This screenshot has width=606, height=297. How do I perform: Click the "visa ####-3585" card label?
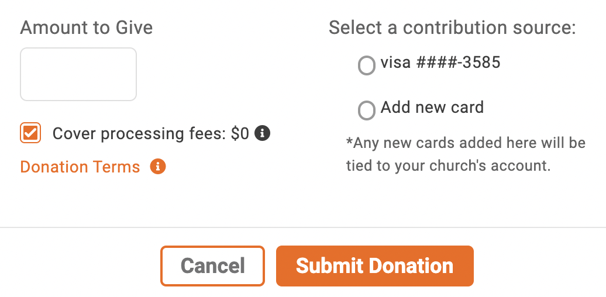coord(440,63)
